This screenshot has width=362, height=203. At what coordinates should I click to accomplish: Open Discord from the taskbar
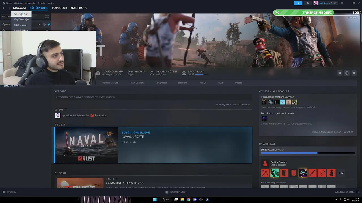[195, 200]
